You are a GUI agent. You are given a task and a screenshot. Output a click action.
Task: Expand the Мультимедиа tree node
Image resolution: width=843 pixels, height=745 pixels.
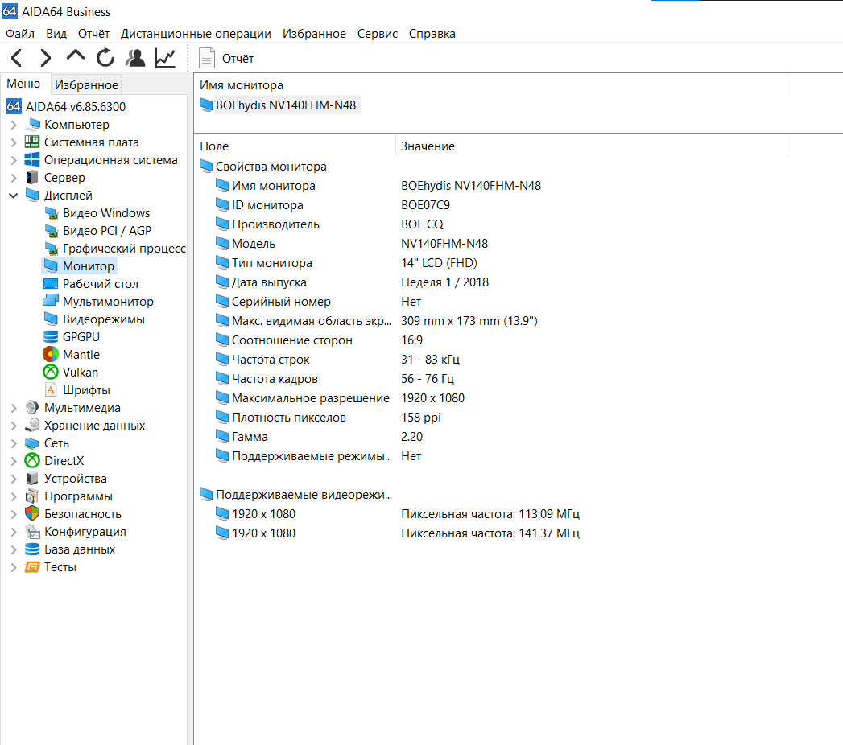coord(14,408)
